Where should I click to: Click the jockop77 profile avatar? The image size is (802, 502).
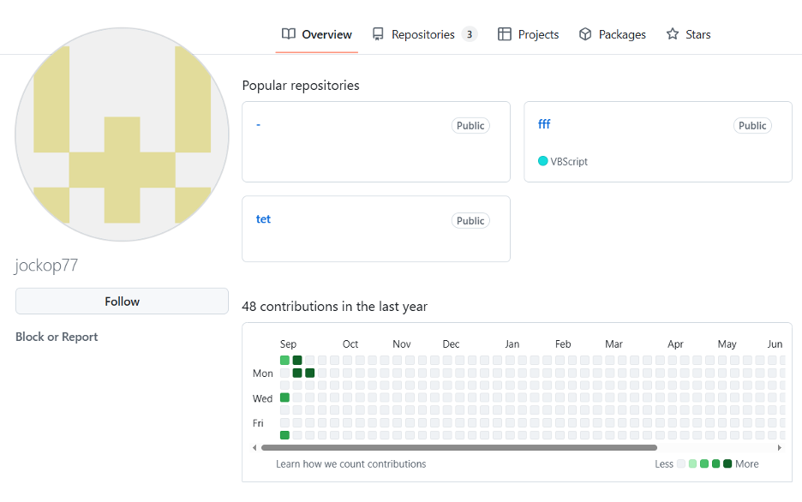click(x=122, y=134)
